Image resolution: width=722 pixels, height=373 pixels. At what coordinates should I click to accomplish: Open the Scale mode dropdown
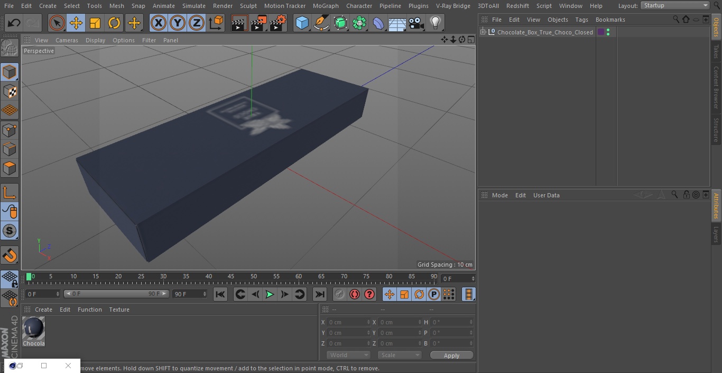click(x=400, y=355)
